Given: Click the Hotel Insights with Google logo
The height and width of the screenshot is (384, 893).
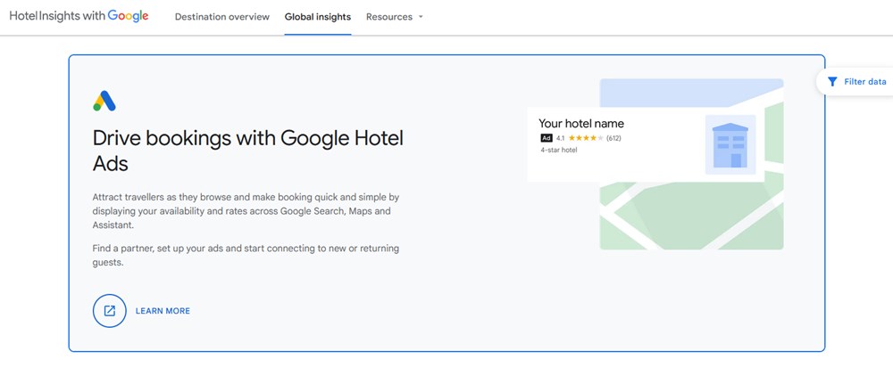Looking at the screenshot, I should [x=79, y=16].
